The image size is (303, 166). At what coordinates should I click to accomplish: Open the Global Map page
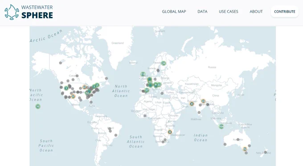pos(174,12)
